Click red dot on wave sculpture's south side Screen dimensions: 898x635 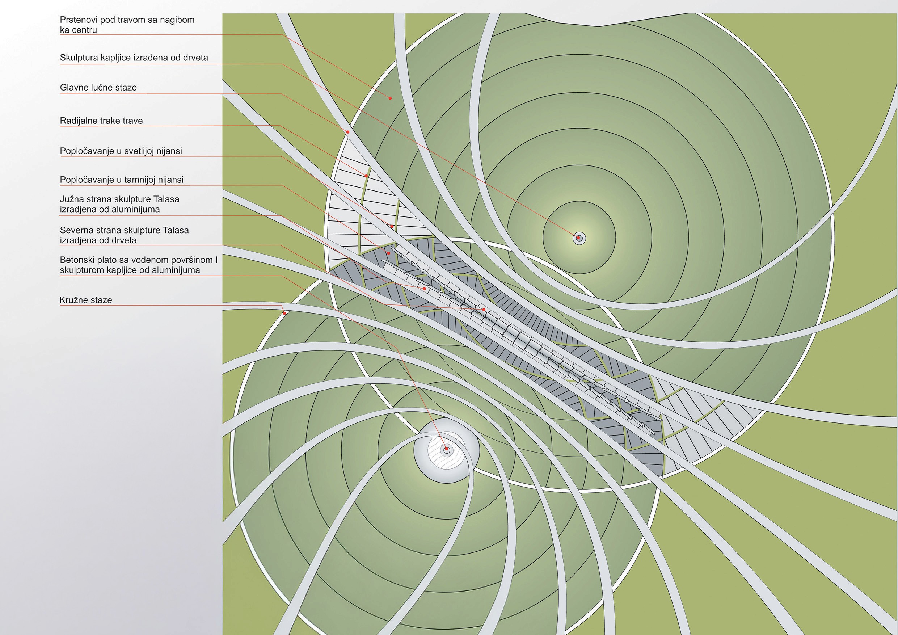[x=425, y=288]
